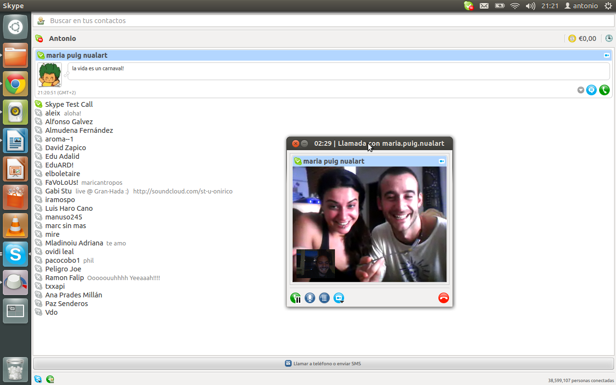Open chat with the blue message icon
The height and width of the screenshot is (385, 616).
(591, 90)
